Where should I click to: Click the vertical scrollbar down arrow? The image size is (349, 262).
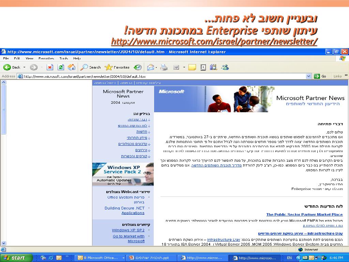[x=3, y=243]
